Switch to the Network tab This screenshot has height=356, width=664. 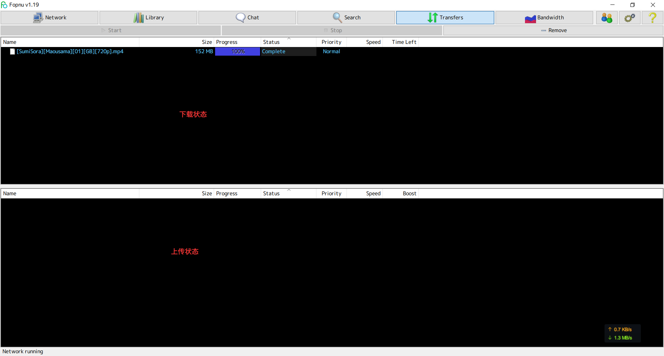49,18
